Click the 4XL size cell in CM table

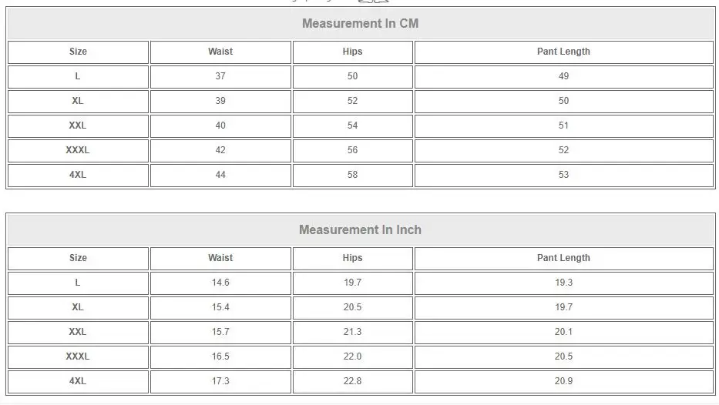pos(78,175)
